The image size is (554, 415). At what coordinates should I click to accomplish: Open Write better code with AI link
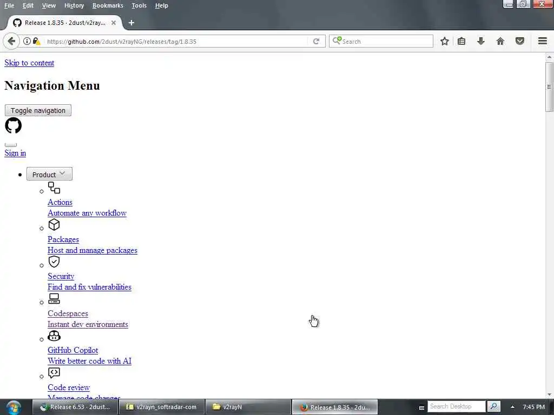click(x=89, y=361)
